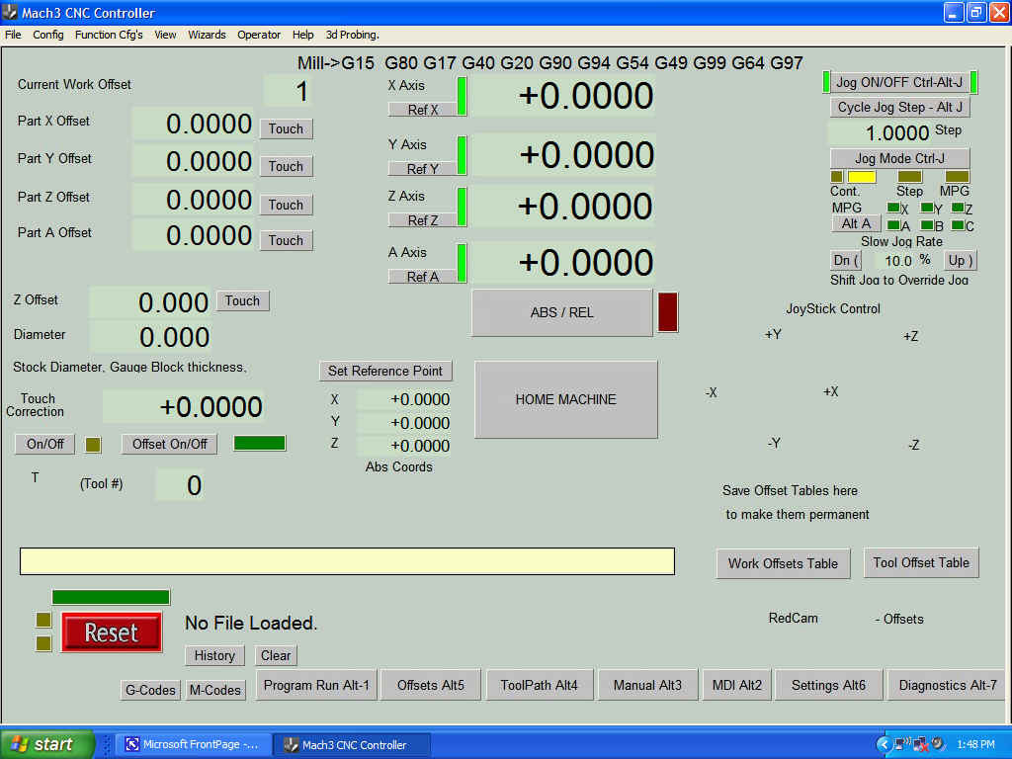Viewport: 1012px width, 759px height.
Task: Click the Y MPG axis LED
Action: coord(927,208)
